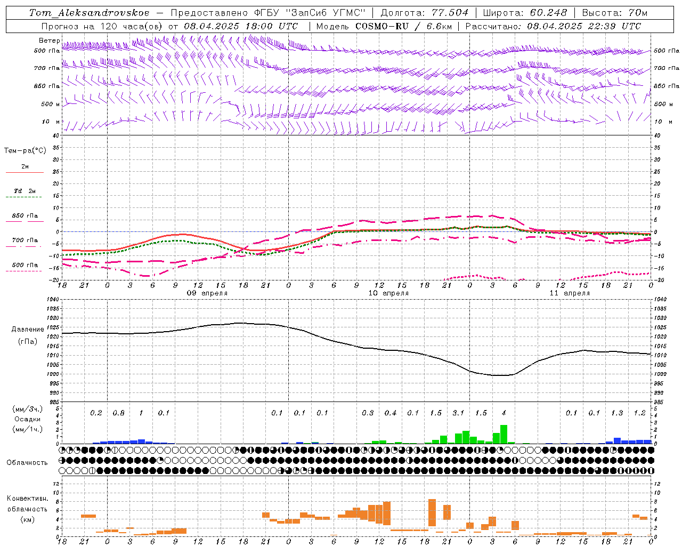Click the latitude value Широта: 60.248
Image resolution: width=682 pixels, height=546 pixels.
[x=525, y=13]
